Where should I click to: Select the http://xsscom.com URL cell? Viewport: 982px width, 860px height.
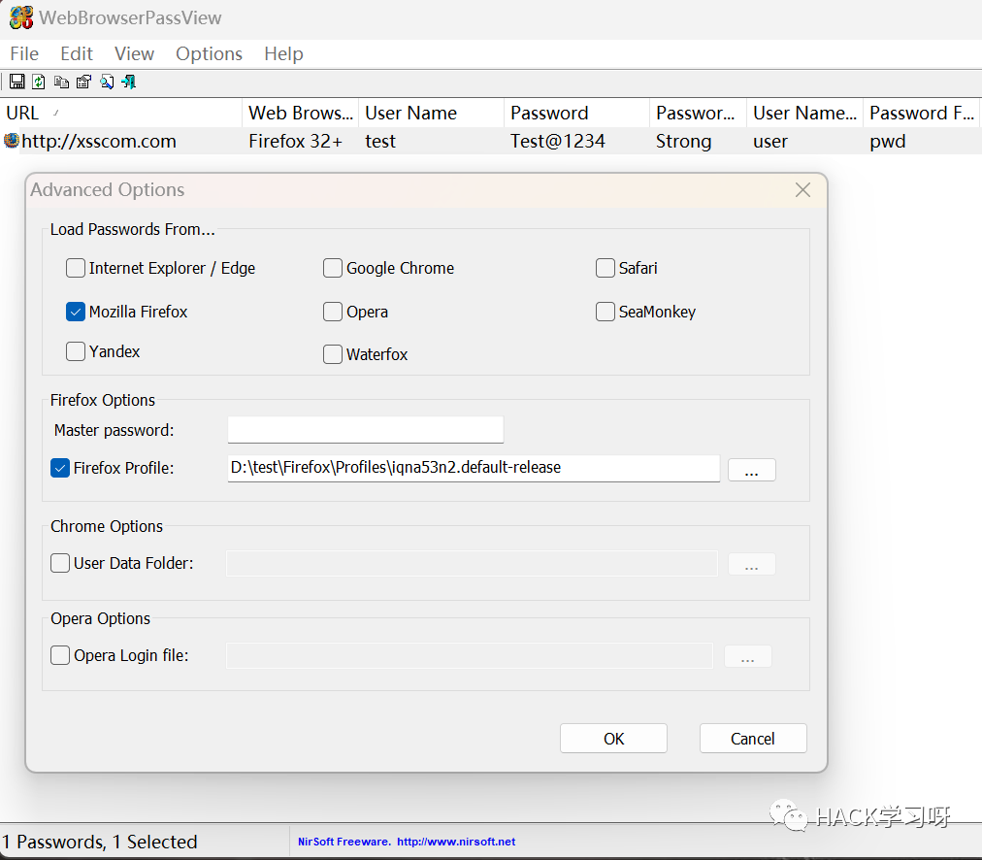[99, 141]
